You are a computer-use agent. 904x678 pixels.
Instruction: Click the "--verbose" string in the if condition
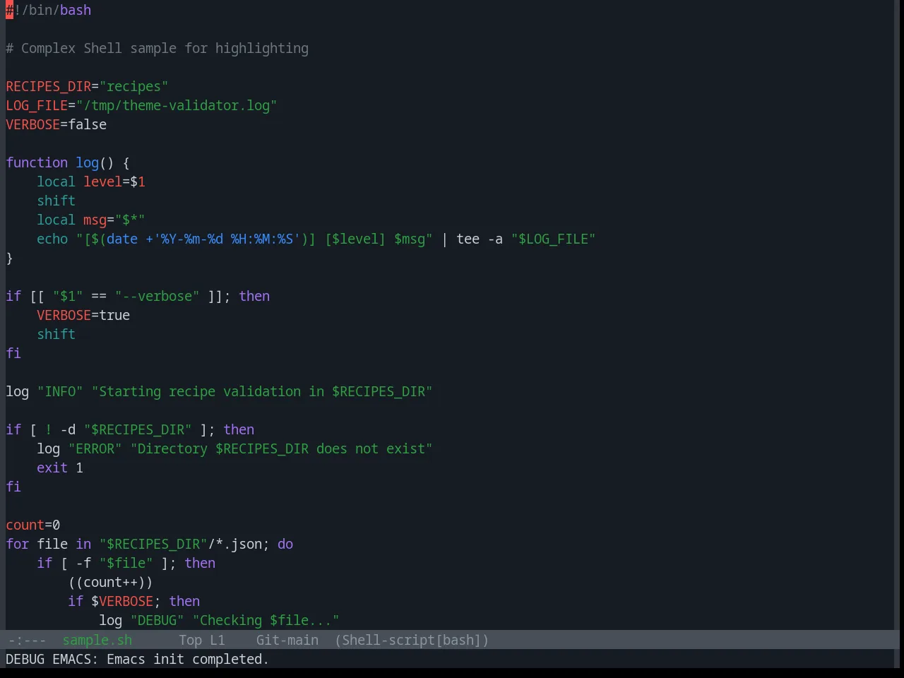[157, 296]
